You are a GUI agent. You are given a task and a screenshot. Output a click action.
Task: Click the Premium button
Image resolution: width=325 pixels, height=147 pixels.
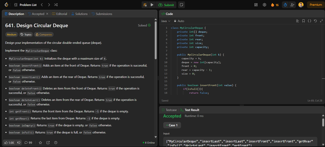316,5
